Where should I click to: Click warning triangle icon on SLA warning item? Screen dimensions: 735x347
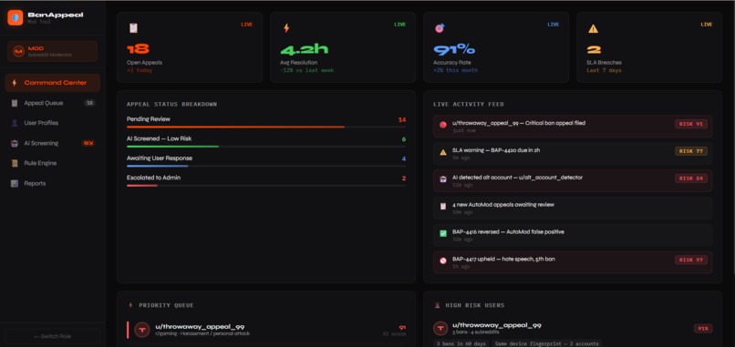[x=443, y=152]
